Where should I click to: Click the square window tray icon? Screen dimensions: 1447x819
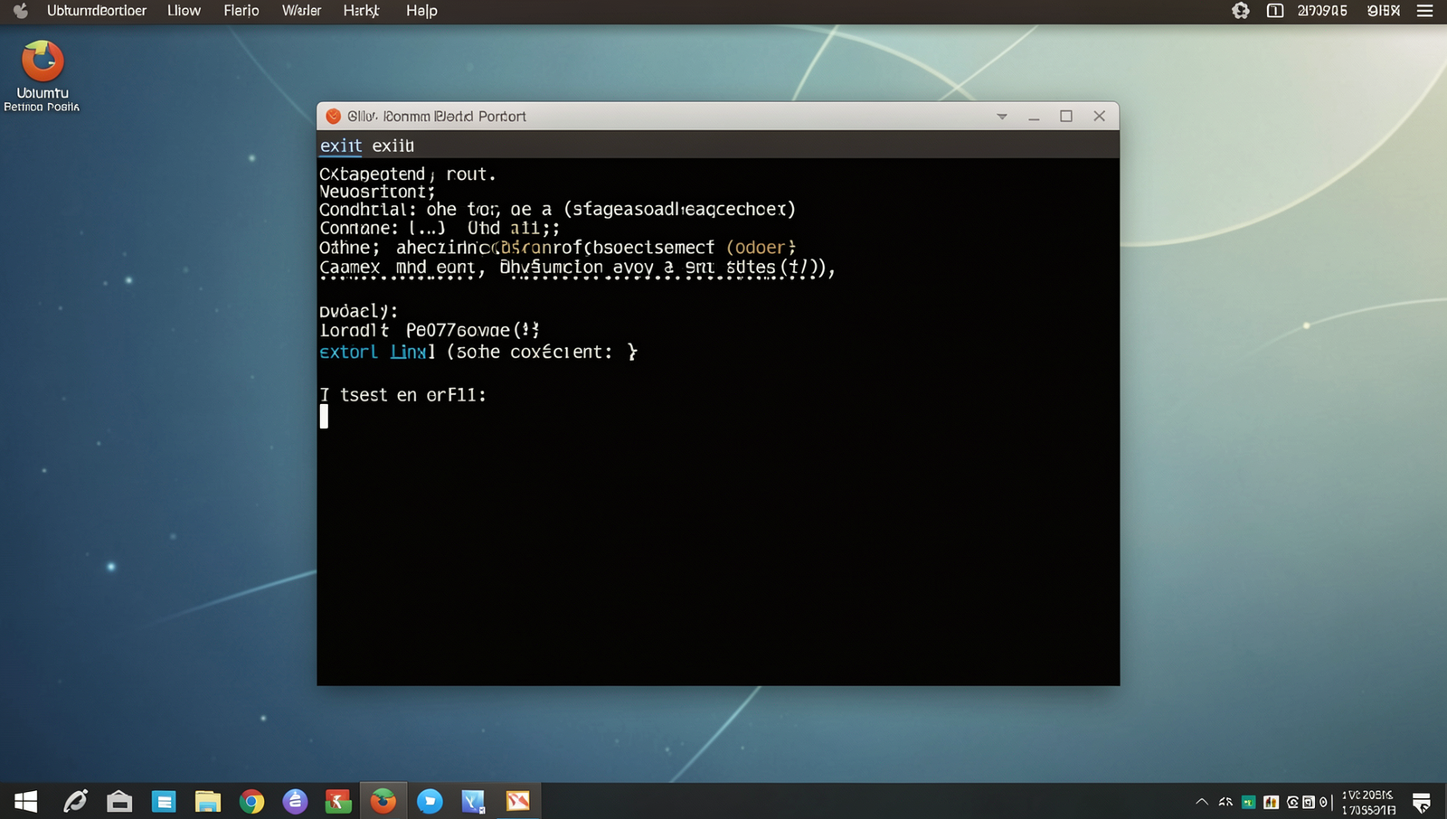(1308, 802)
